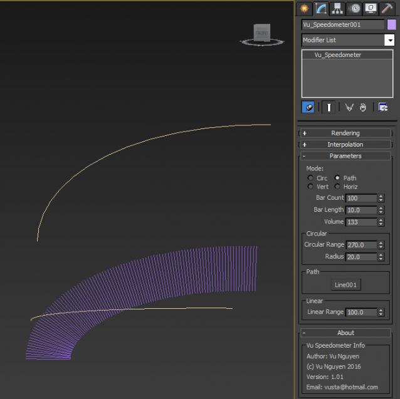Collapse the About rollout

click(x=345, y=333)
